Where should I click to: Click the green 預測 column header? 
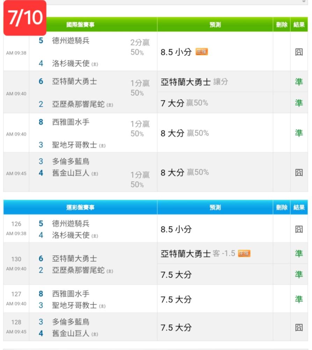(x=215, y=24)
